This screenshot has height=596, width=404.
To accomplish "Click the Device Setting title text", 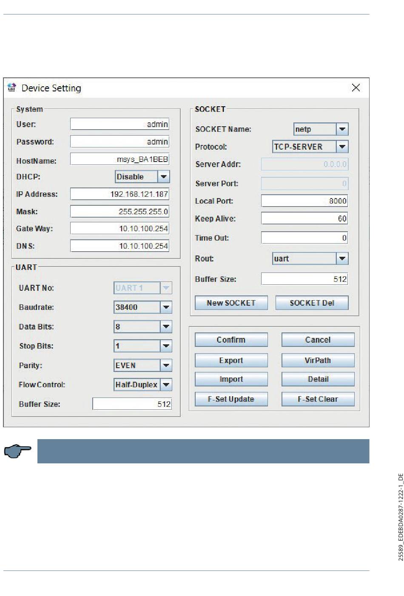I will [51, 88].
